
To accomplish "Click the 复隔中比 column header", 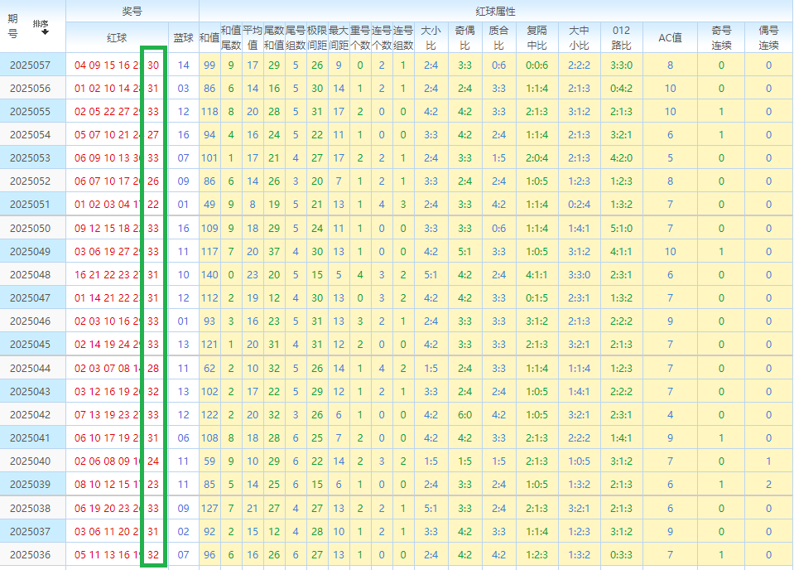I will [537, 37].
